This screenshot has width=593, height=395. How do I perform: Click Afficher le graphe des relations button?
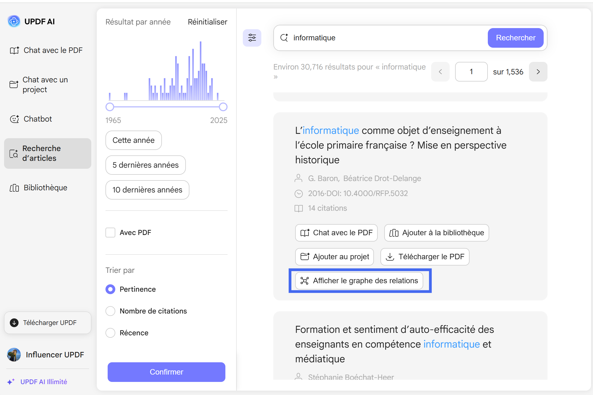pyautogui.click(x=359, y=281)
